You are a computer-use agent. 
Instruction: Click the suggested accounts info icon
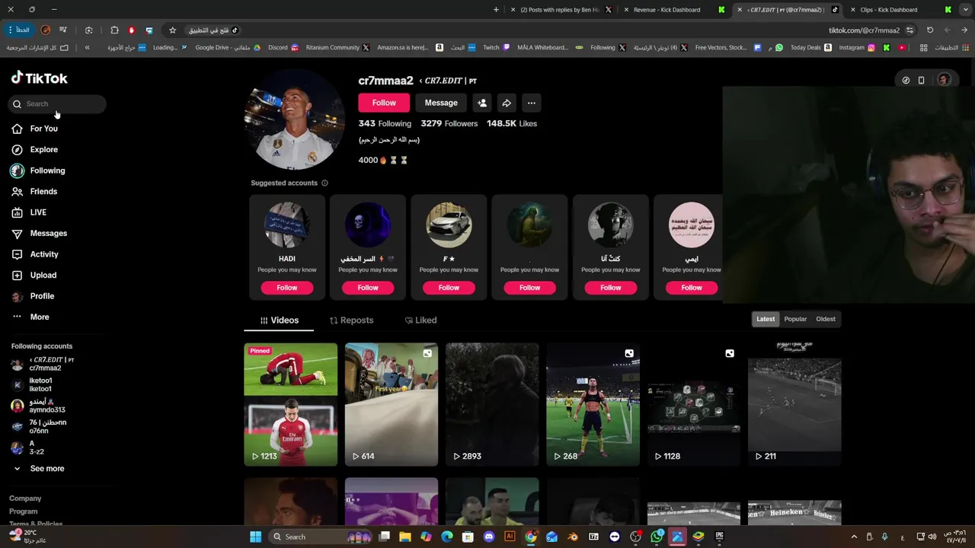coord(324,183)
